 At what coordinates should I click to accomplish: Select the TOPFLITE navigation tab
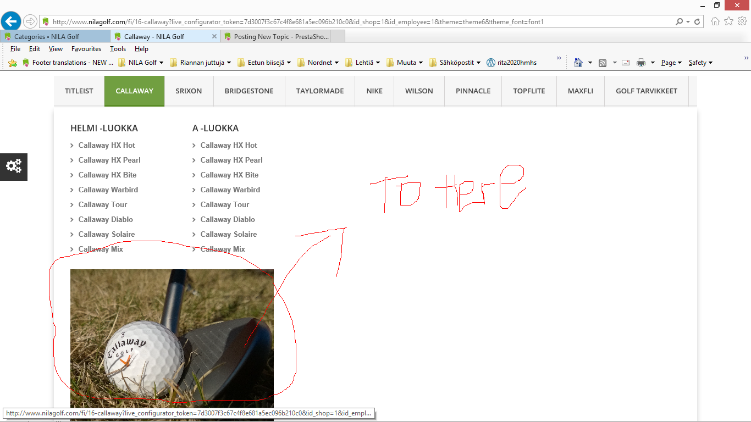pos(529,91)
